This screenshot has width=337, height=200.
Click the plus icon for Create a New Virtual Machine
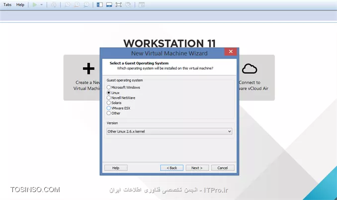88,68
